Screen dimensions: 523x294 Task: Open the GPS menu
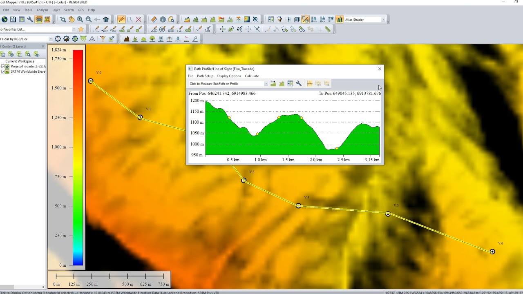pos(81,10)
